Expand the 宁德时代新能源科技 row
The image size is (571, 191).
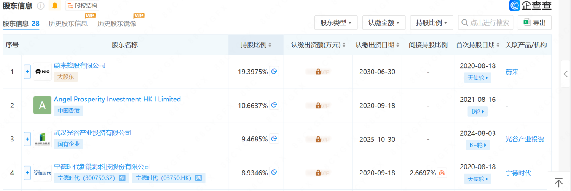(x=27, y=173)
